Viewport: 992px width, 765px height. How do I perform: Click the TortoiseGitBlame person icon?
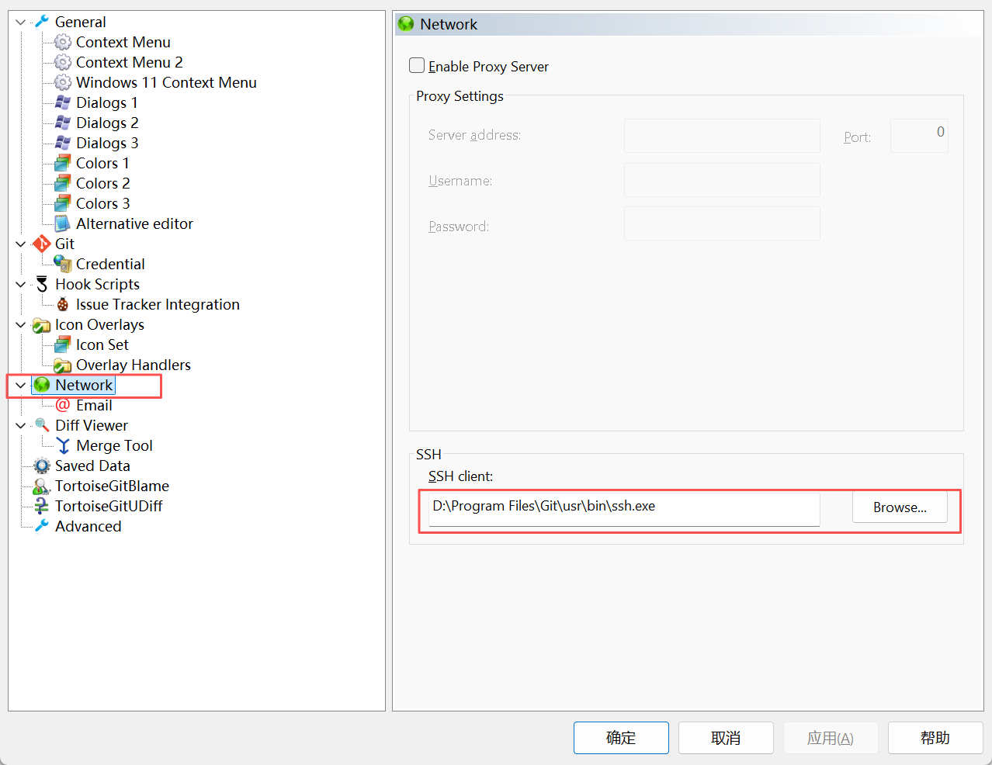tap(42, 486)
